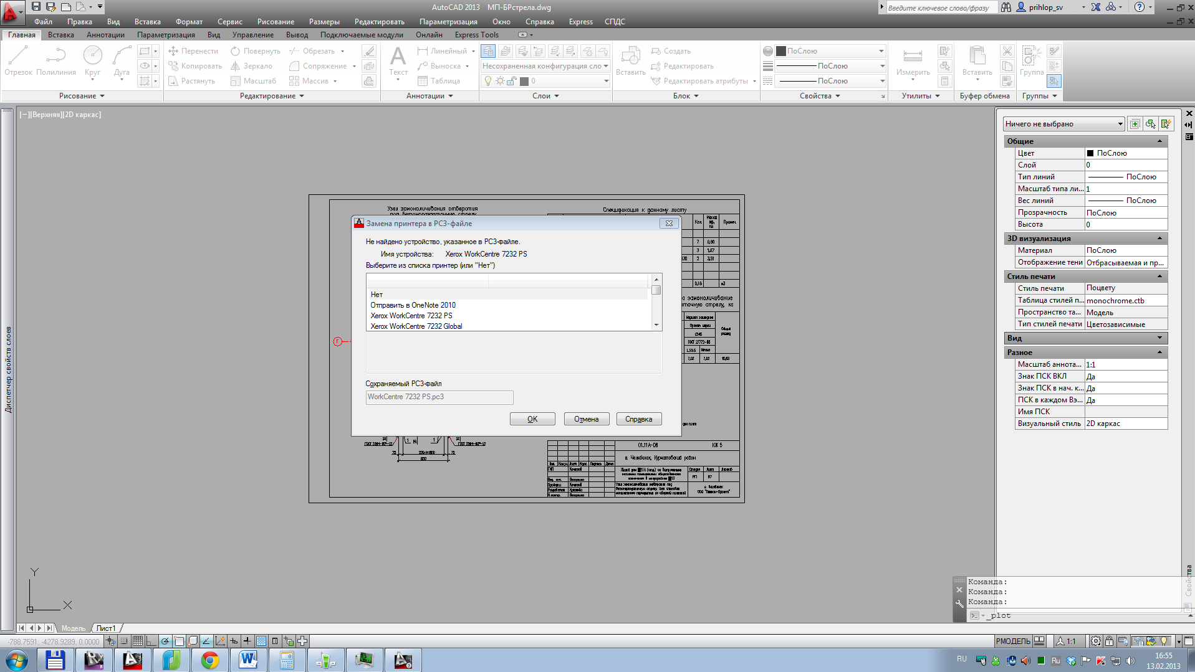This screenshot has width=1195, height=672.
Task: Expand the Рисование panel title
Action: (82, 96)
